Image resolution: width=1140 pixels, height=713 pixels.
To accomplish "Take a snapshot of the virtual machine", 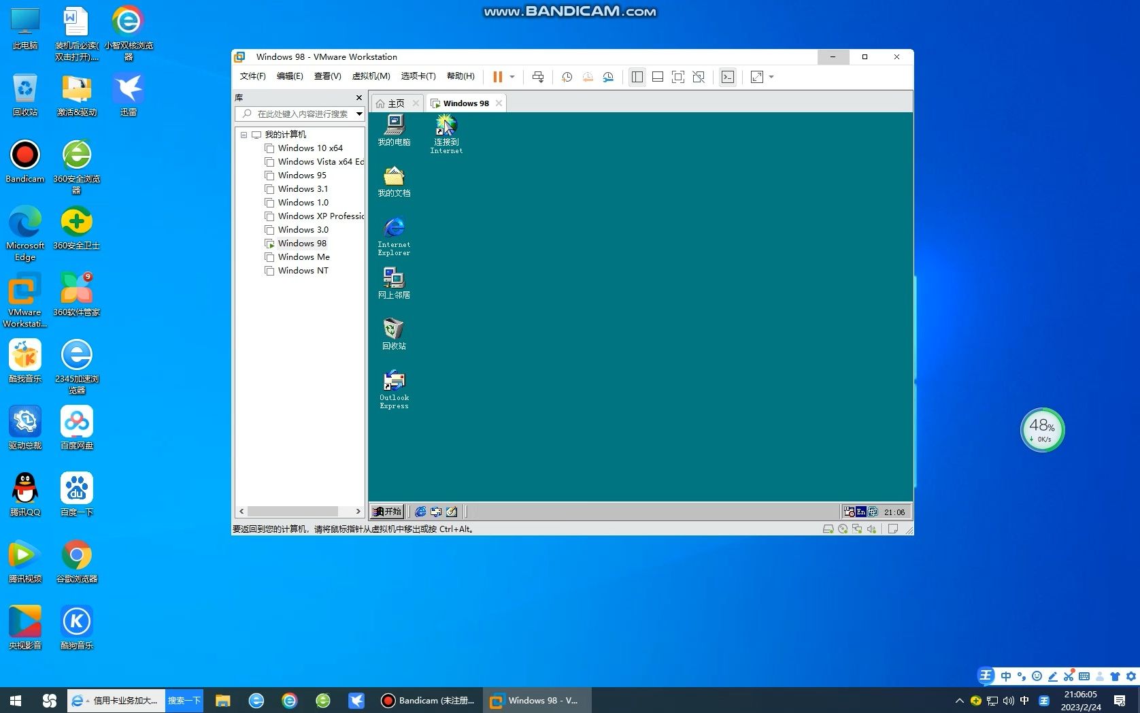I will [x=567, y=76].
